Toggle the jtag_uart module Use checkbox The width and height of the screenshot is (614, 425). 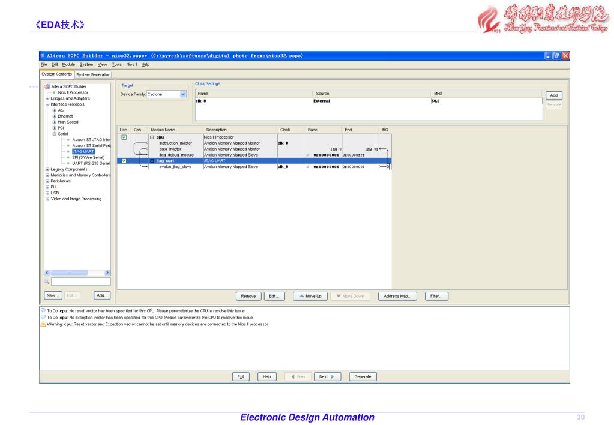[124, 161]
